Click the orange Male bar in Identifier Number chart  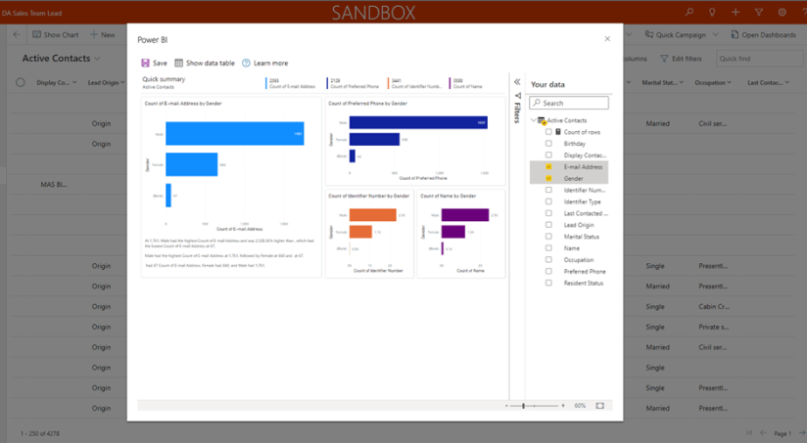(372, 215)
